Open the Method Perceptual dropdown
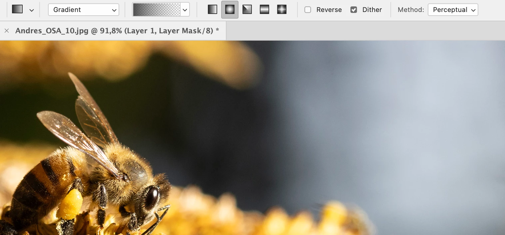This screenshot has height=235, width=505. 453,10
